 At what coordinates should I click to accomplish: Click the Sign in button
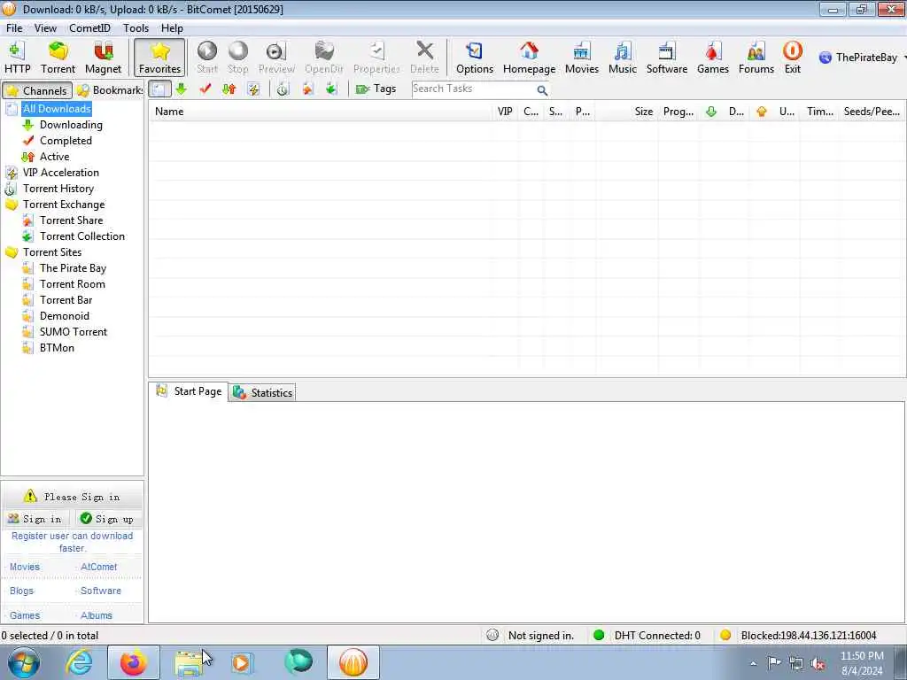35,519
